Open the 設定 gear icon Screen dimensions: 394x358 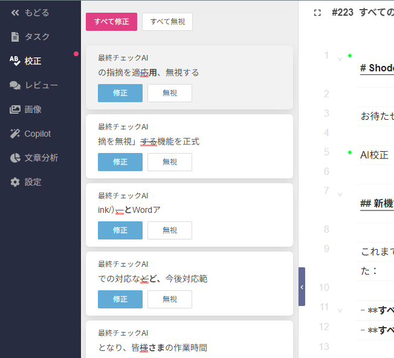tap(15, 182)
